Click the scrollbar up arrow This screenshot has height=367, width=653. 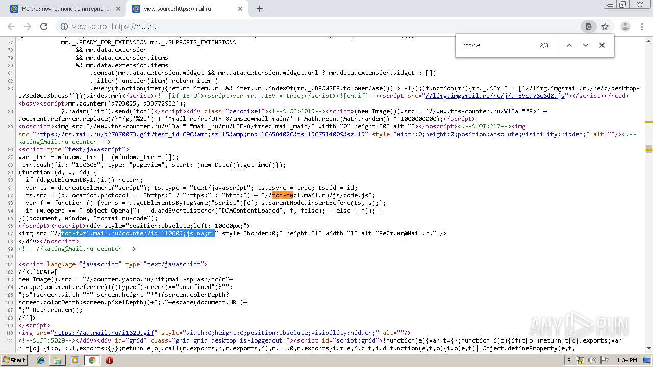pyautogui.click(x=649, y=40)
